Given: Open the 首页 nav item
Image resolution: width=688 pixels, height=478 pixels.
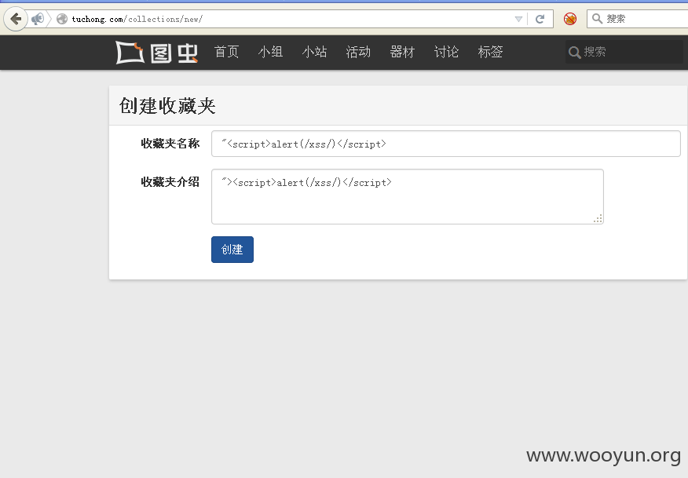Looking at the screenshot, I should 226,52.
